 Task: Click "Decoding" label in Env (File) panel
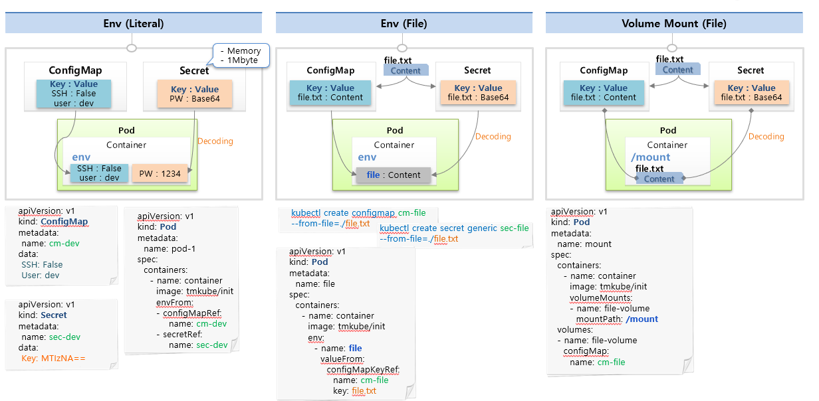coord(493,137)
